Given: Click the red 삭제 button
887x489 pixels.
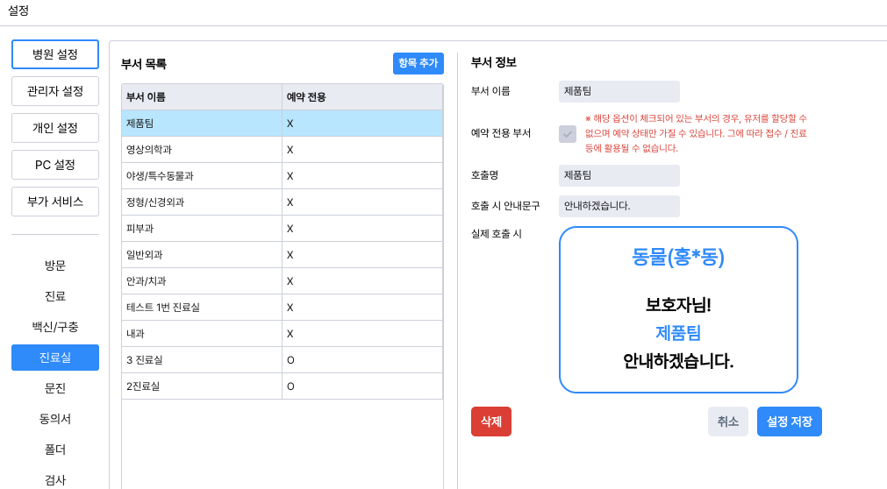Looking at the screenshot, I should 490,422.
